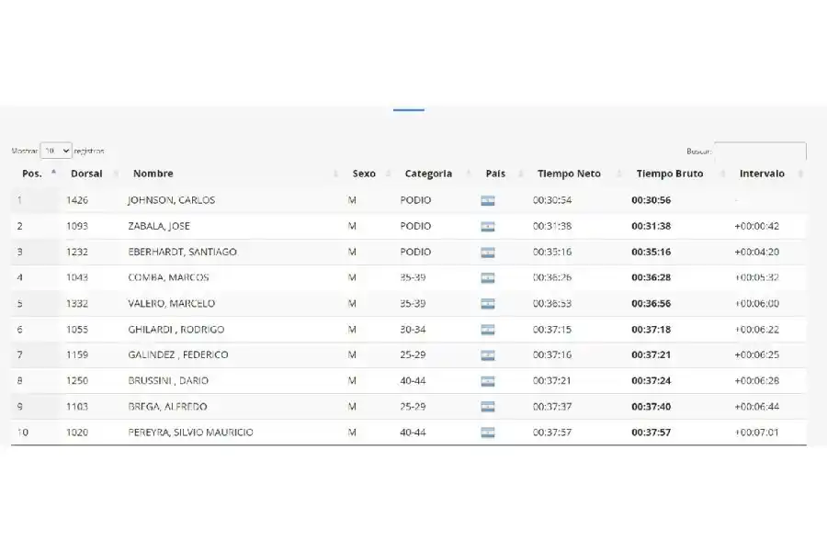Click the Argentina flag in Johnson, Carlos row
Image resolution: width=827 pixels, height=551 pixels.
click(x=488, y=200)
